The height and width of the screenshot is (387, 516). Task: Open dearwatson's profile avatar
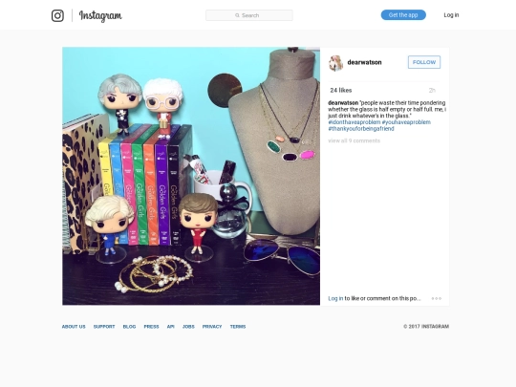tap(335, 62)
